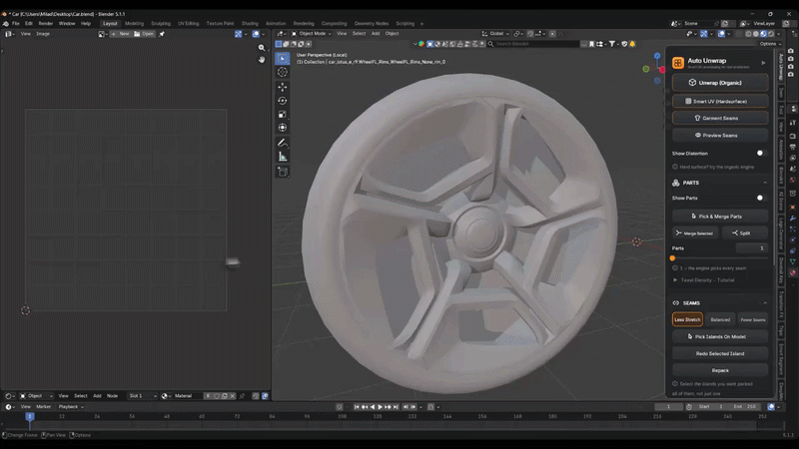Viewport: 799px width, 449px height.
Task: Toggle the Show Distortion switch
Action: (x=761, y=154)
